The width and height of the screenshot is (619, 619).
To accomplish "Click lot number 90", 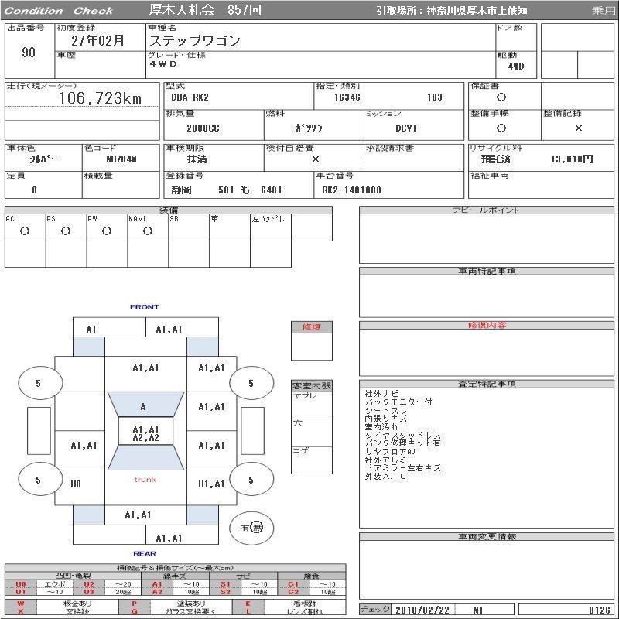I will [x=29, y=52].
